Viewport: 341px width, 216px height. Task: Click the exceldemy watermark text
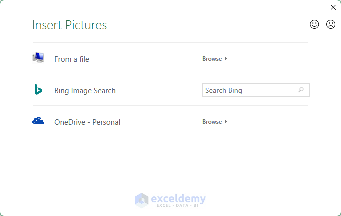(x=178, y=198)
